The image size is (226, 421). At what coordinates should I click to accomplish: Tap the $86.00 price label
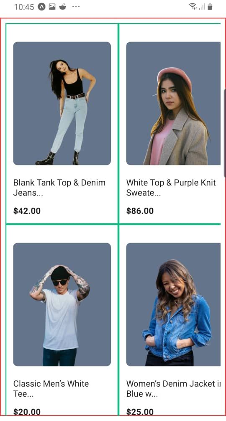140,211
